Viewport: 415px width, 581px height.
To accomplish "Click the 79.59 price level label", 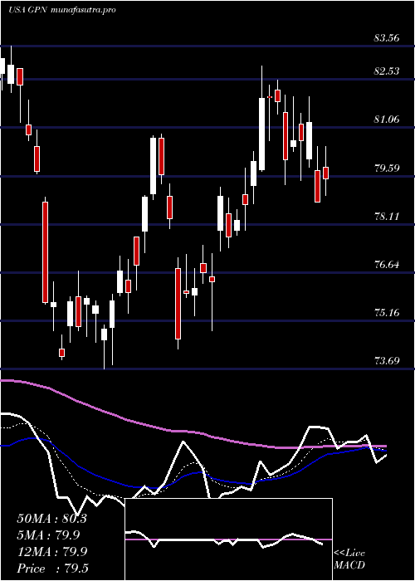I will coord(388,168).
